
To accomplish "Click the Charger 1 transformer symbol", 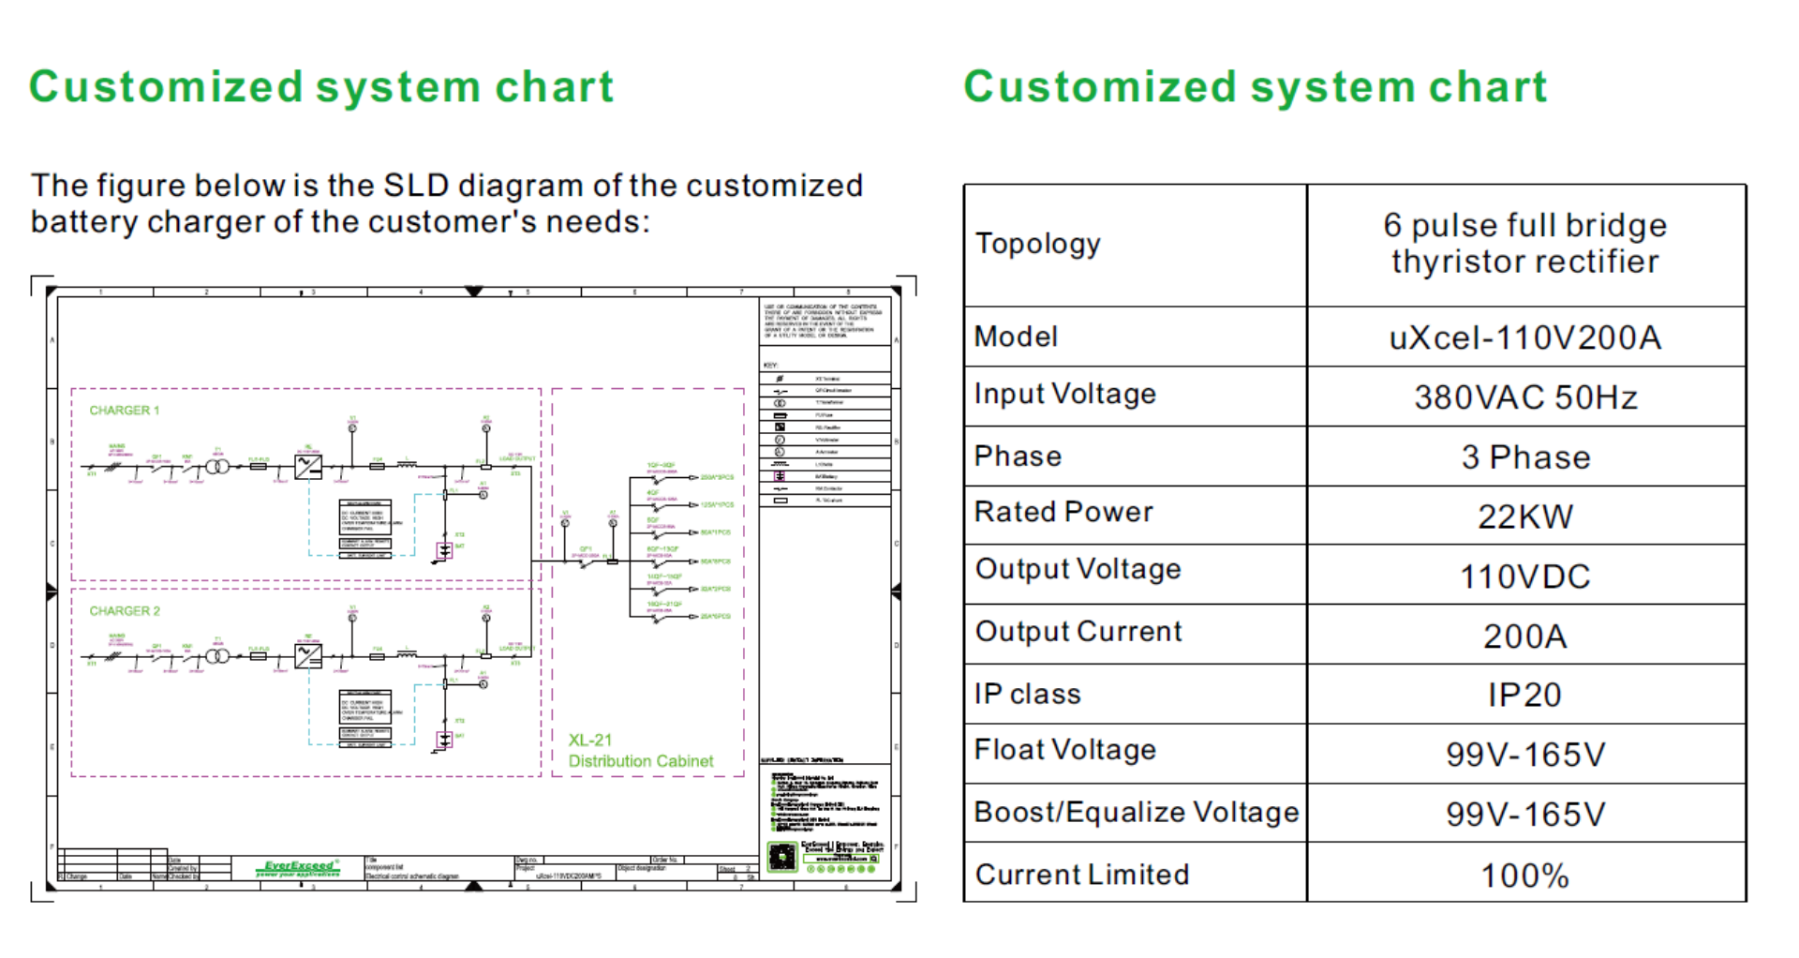I will [x=217, y=466].
